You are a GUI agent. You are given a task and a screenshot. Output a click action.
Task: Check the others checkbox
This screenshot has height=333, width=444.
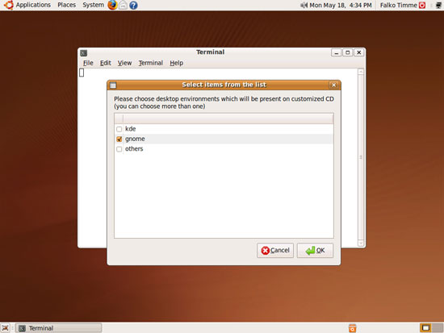119,149
